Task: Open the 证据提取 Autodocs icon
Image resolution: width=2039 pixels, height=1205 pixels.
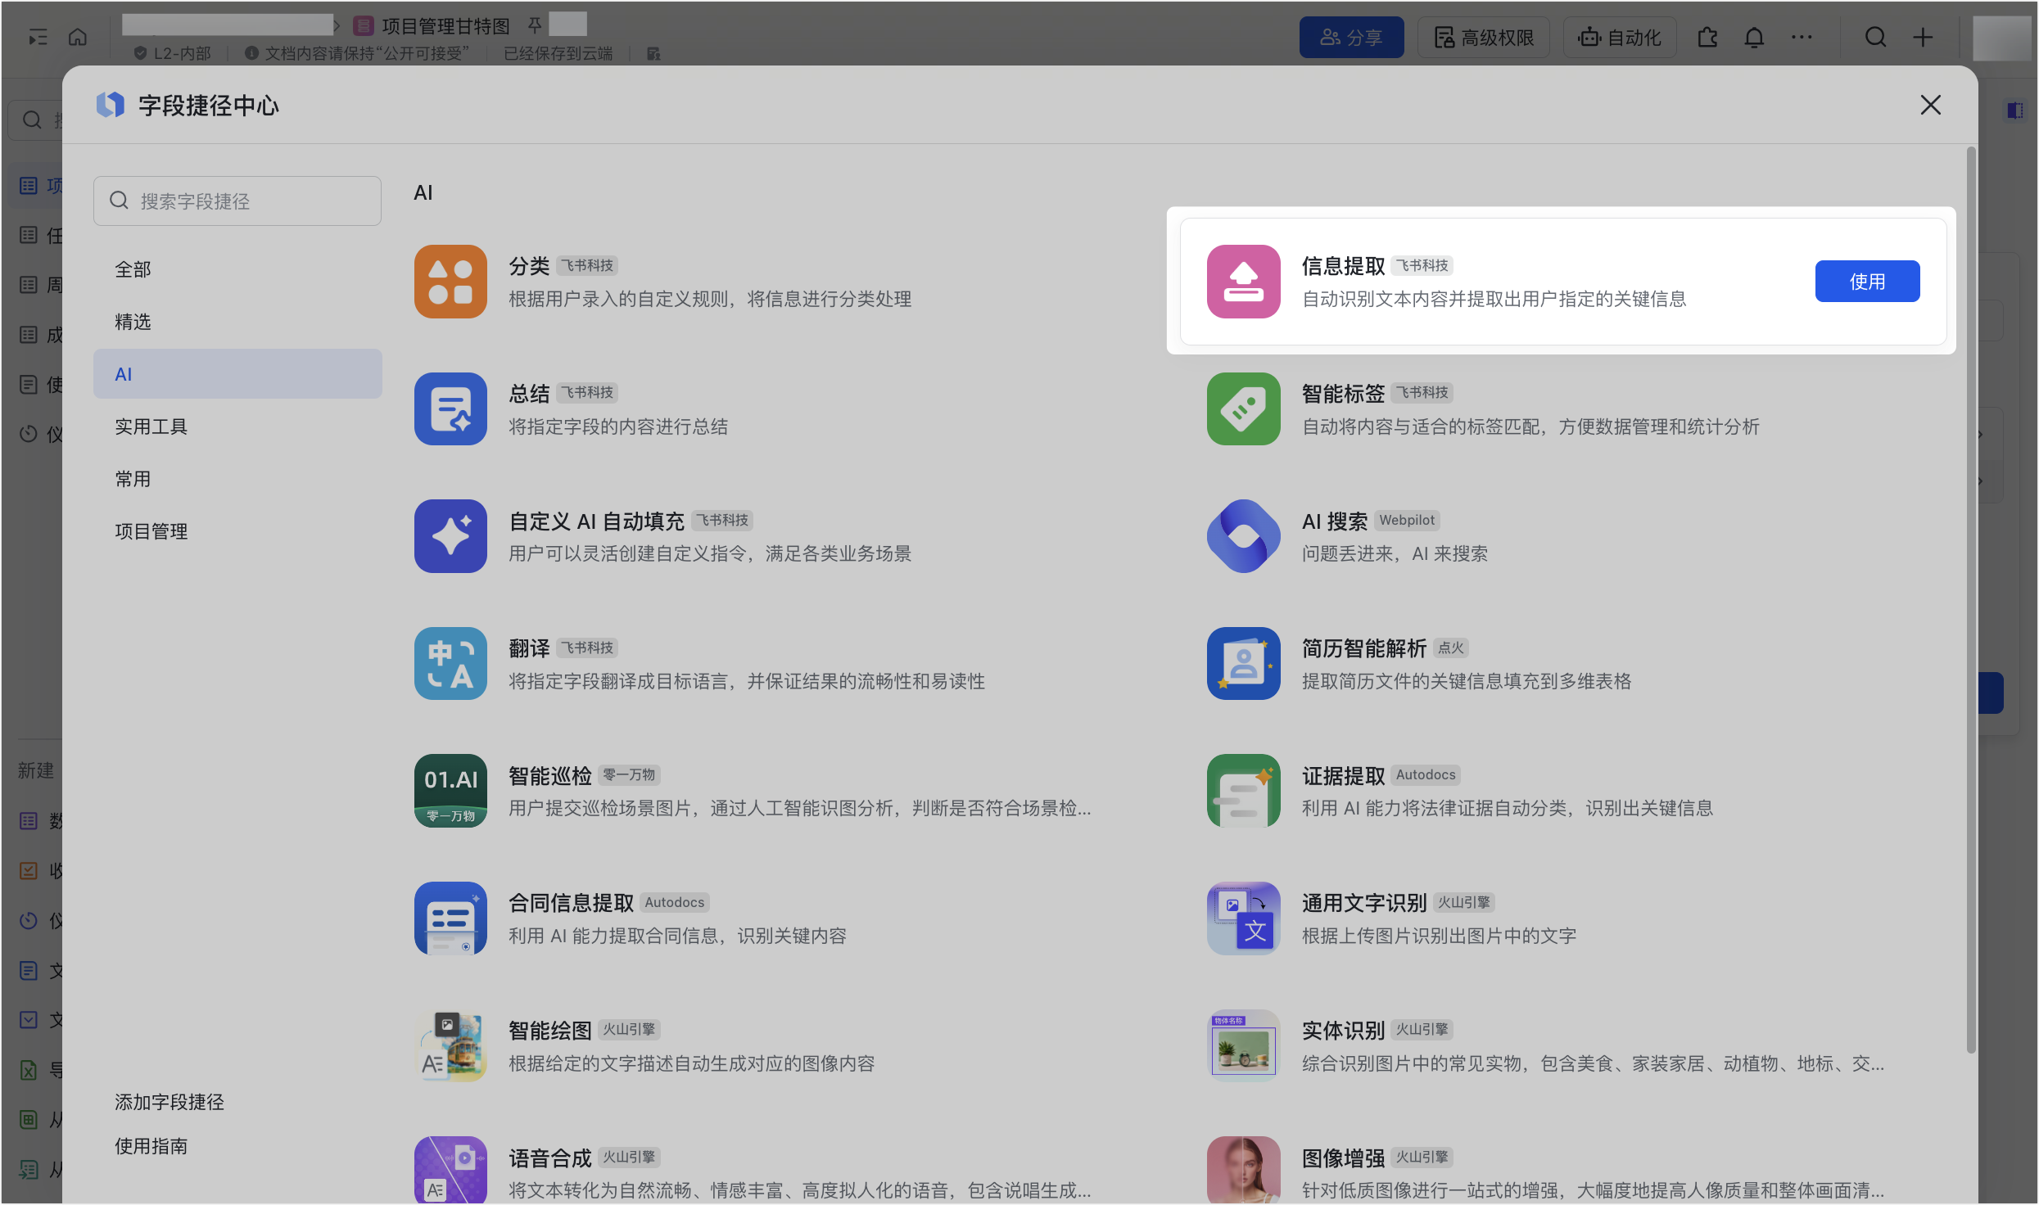Action: pyautogui.click(x=1243, y=791)
